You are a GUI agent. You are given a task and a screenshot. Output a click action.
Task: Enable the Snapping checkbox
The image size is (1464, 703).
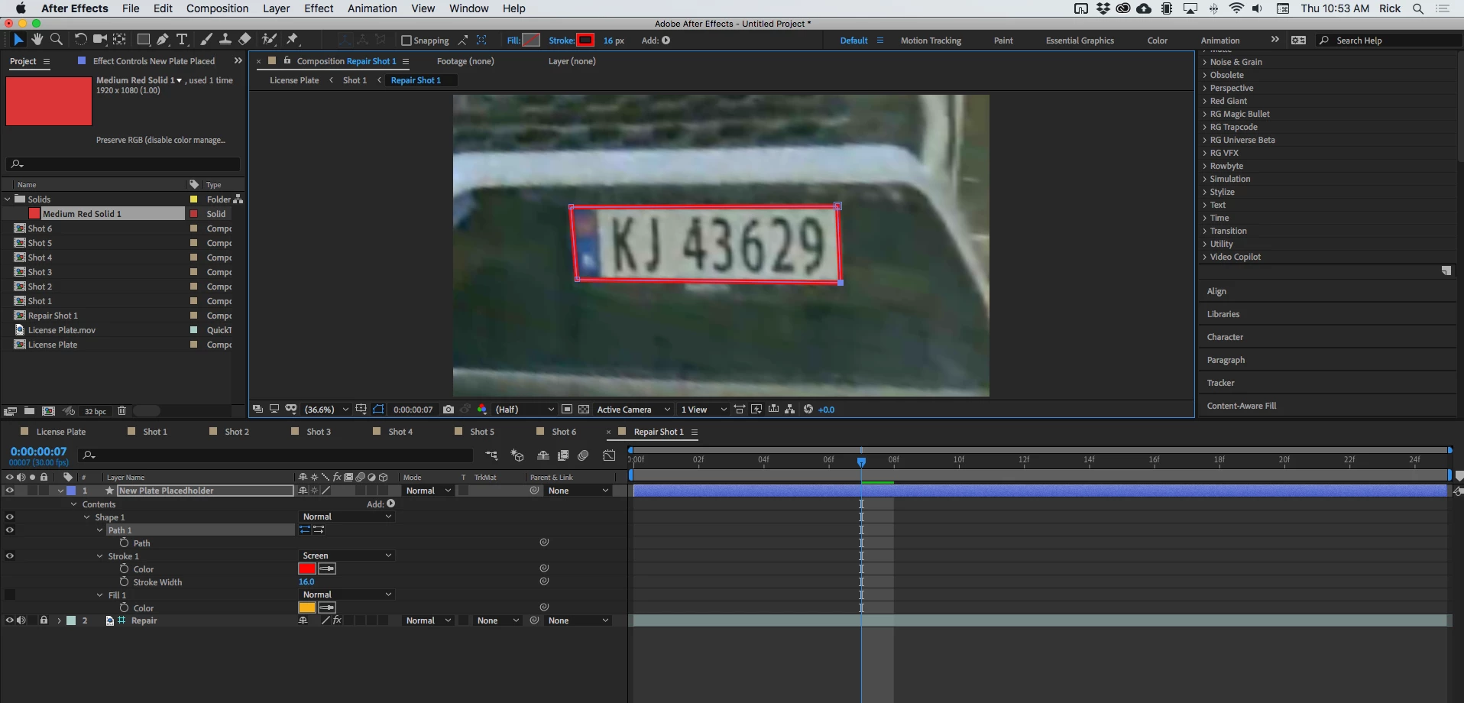coord(406,40)
